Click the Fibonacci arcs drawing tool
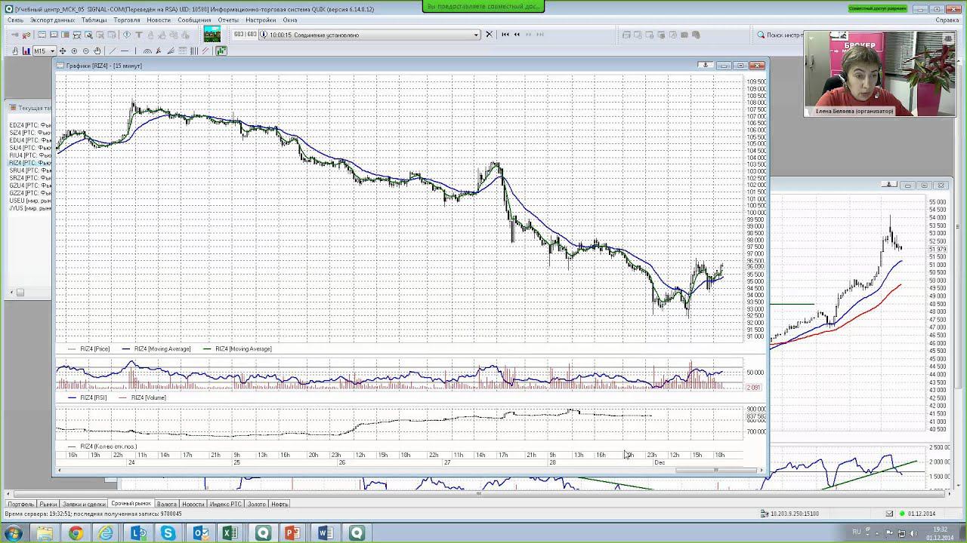 point(147,51)
